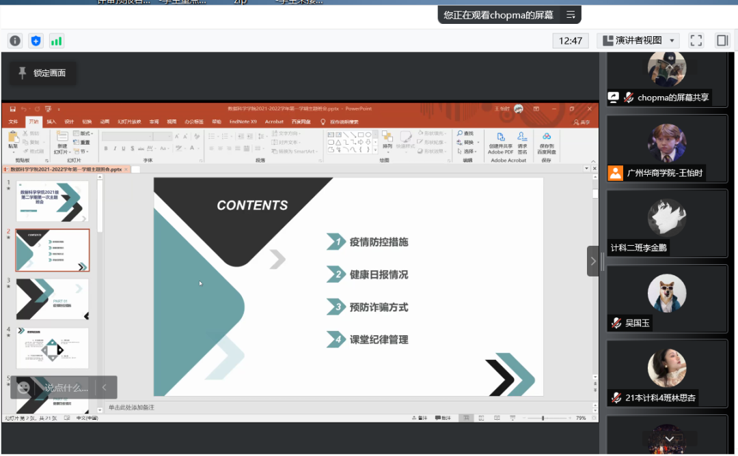The image size is (738, 456).
Task: Adjust the PowerPoint zoom slider
Action: pos(543,418)
